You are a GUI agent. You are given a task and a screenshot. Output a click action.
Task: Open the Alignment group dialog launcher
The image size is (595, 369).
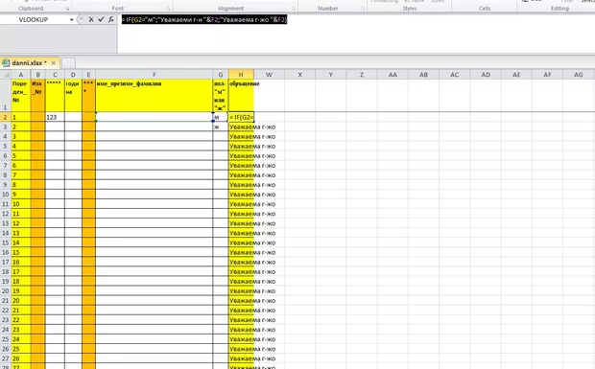294,9
